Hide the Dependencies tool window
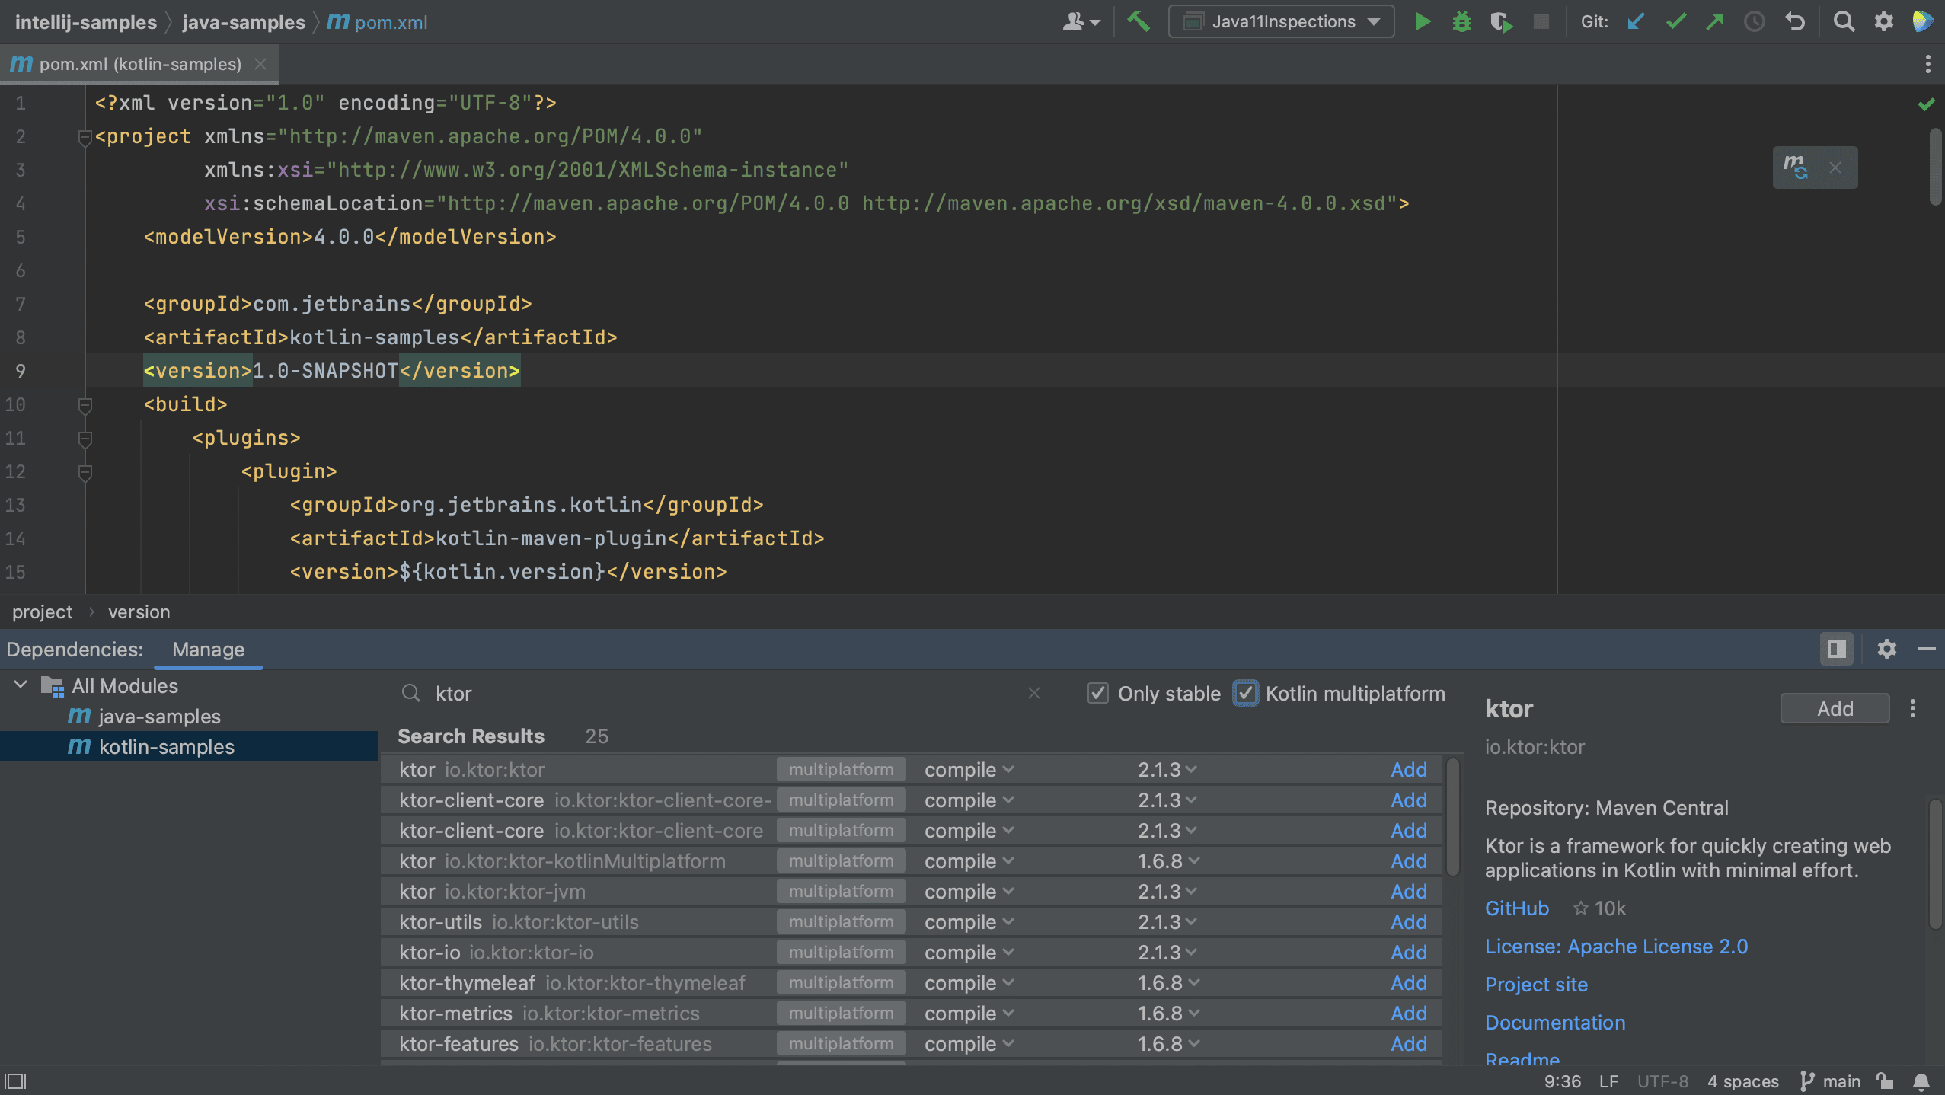Viewport: 1945px width, 1095px height. [x=1926, y=649]
